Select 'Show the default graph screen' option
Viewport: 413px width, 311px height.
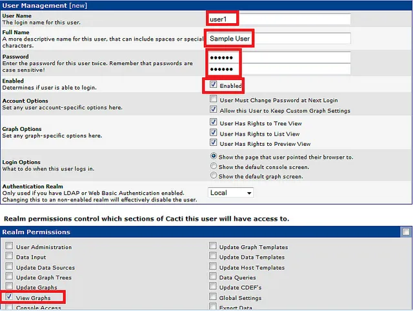point(214,176)
